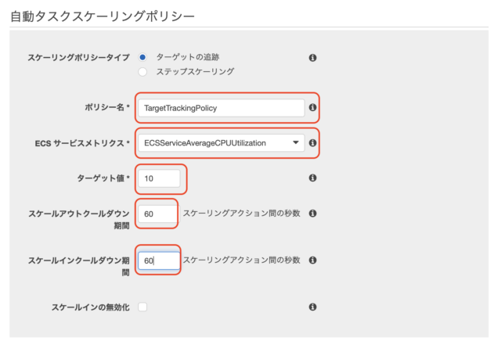Click info icon for scale-out cooldown period
The width and height of the screenshot is (501, 345).
pos(312,214)
